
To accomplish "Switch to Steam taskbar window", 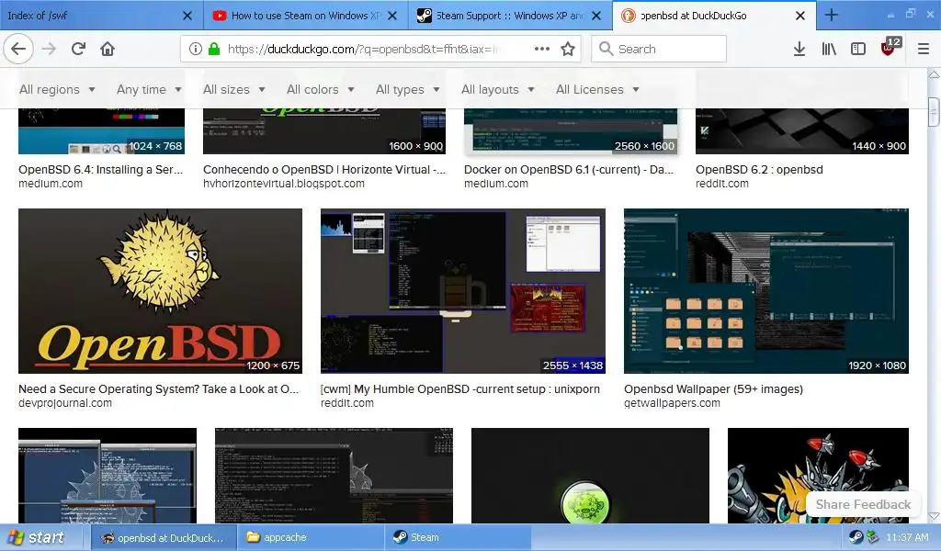I will [458, 537].
